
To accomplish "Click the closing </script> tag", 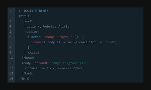I will coord(33,52).
